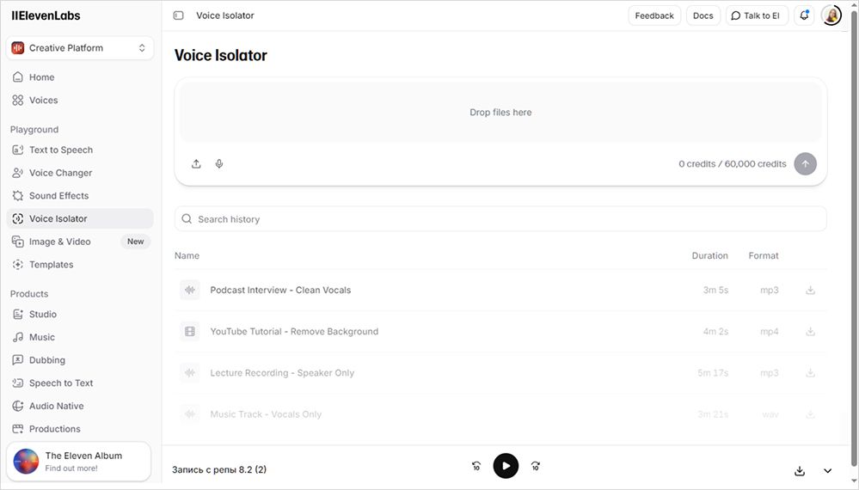
Task: Open The Eleven Album promo thumbnail
Action: [27, 462]
